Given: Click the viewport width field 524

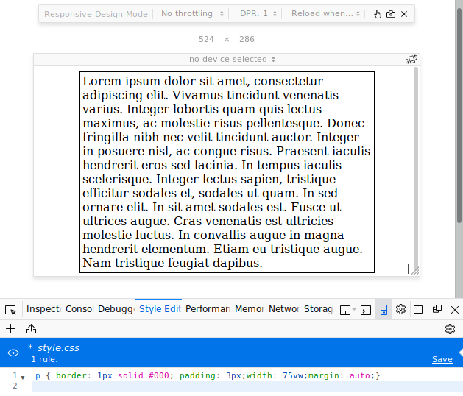Looking at the screenshot, I should 206,39.
